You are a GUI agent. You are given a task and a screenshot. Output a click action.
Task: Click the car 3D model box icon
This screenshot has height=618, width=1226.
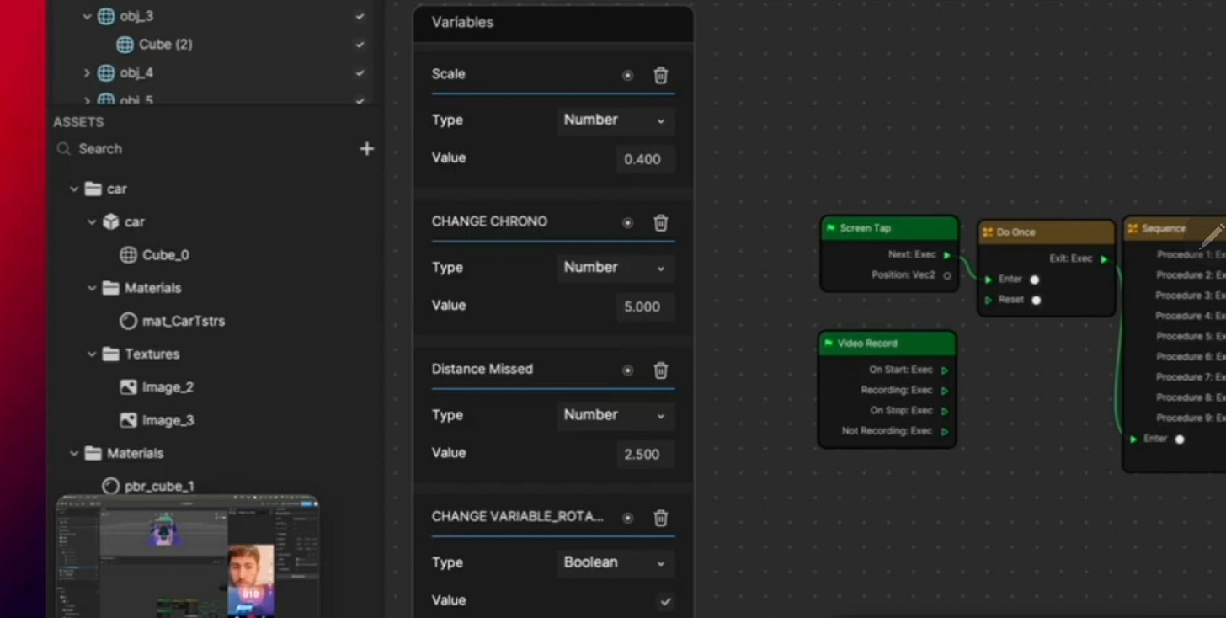click(x=110, y=221)
